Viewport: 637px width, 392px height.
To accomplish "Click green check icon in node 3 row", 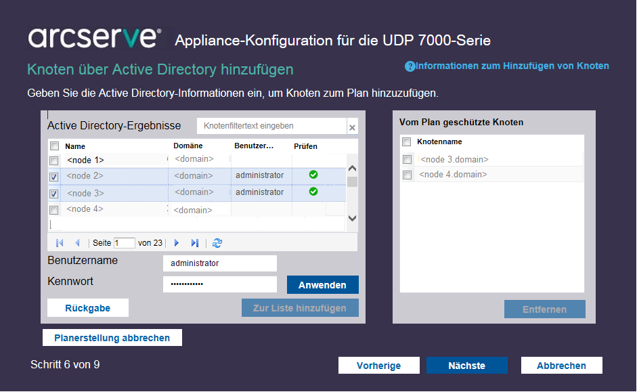I will pyautogui.click(x=313, y=192).
